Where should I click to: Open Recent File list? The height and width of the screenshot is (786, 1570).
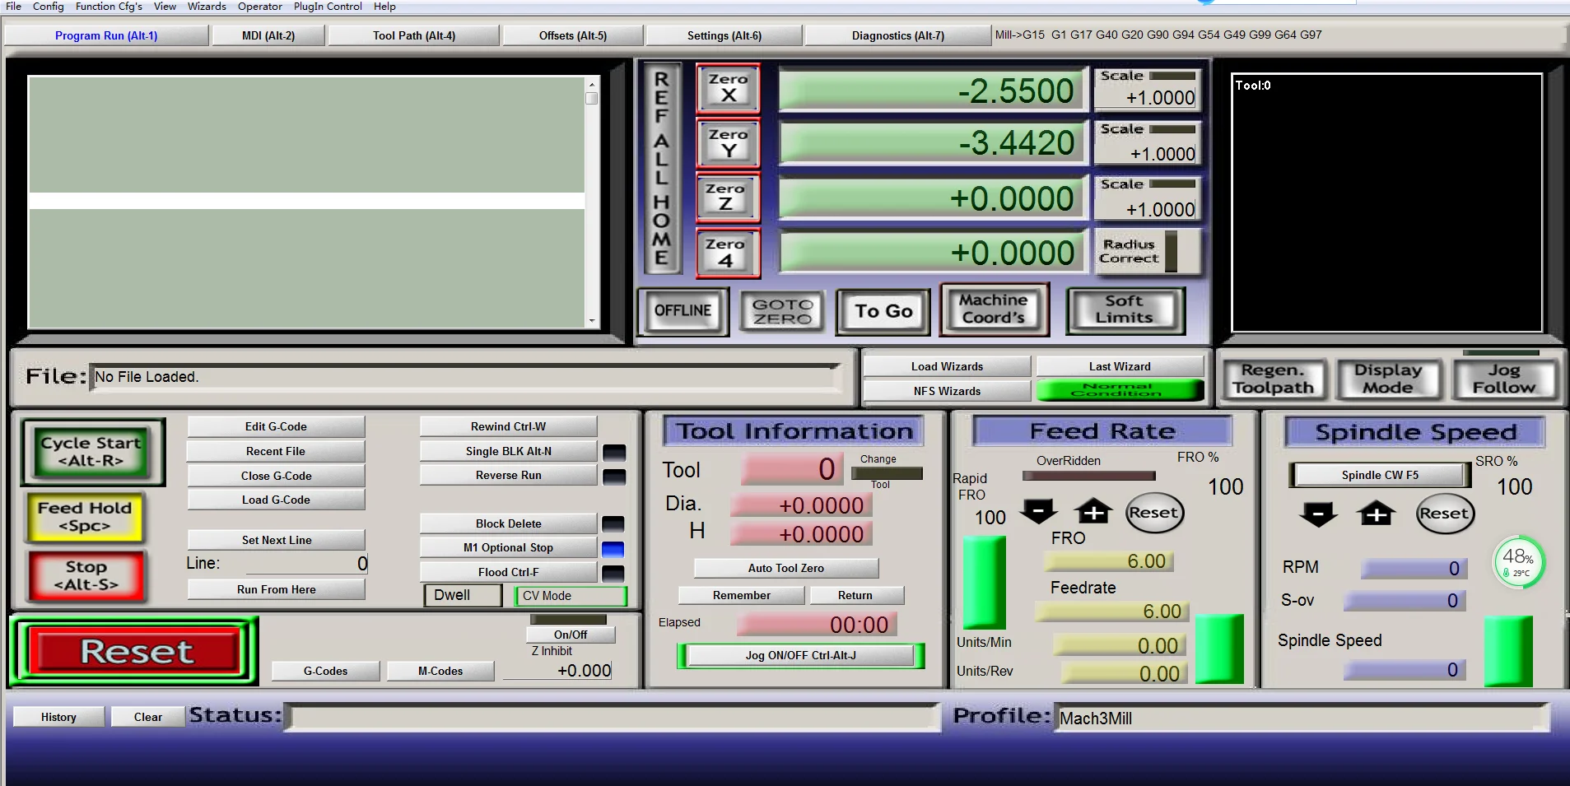click(x=276, y=451)
